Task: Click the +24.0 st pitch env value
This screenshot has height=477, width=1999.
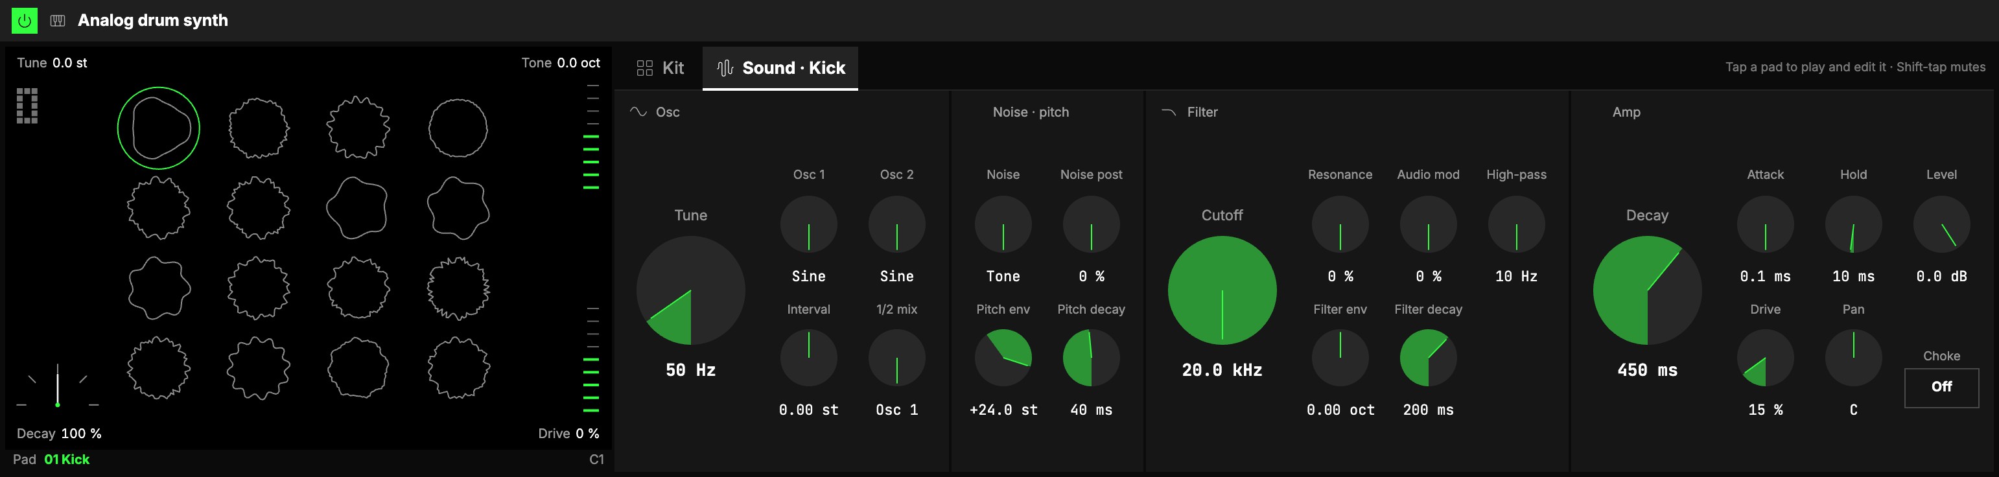Action: (1003, 410)
